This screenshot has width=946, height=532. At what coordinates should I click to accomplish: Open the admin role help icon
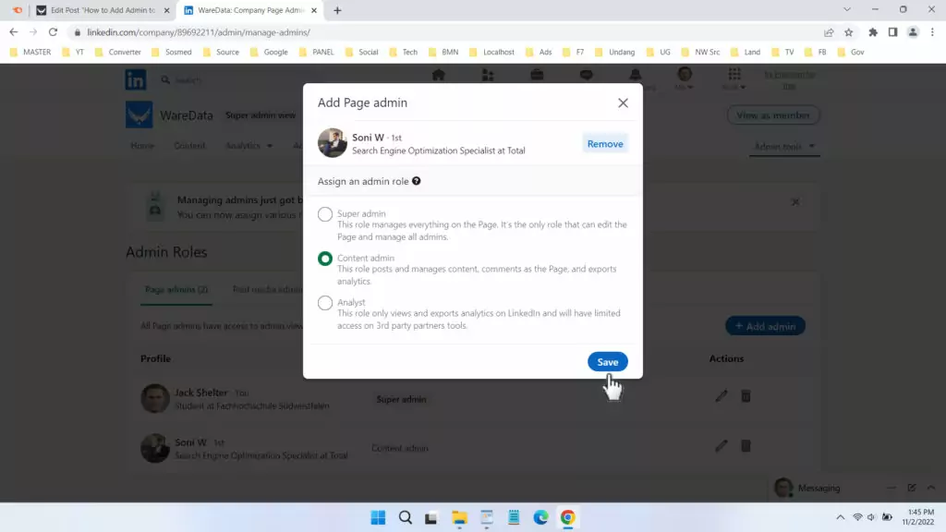[417, 181]
